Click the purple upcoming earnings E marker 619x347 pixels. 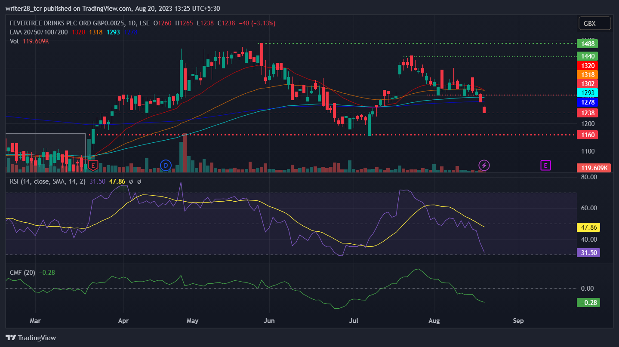545,165
